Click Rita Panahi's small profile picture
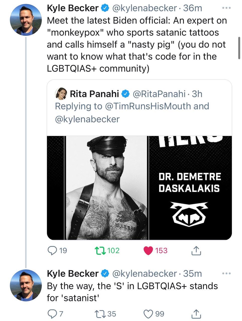This screenshot has width=242, height=321. (61, 94)
